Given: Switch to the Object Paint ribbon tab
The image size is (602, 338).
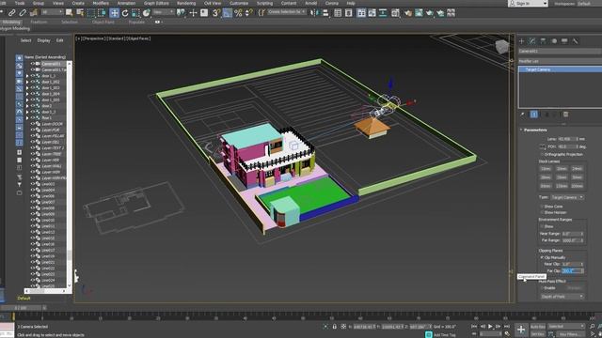Looking at the screenshot, I should [103, 23].
